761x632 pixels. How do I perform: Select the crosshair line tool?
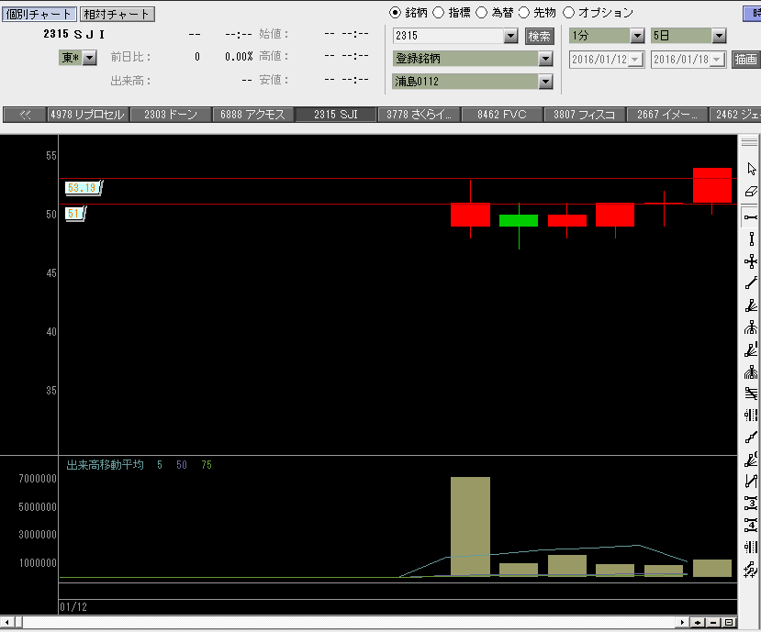tap(751, 261)
